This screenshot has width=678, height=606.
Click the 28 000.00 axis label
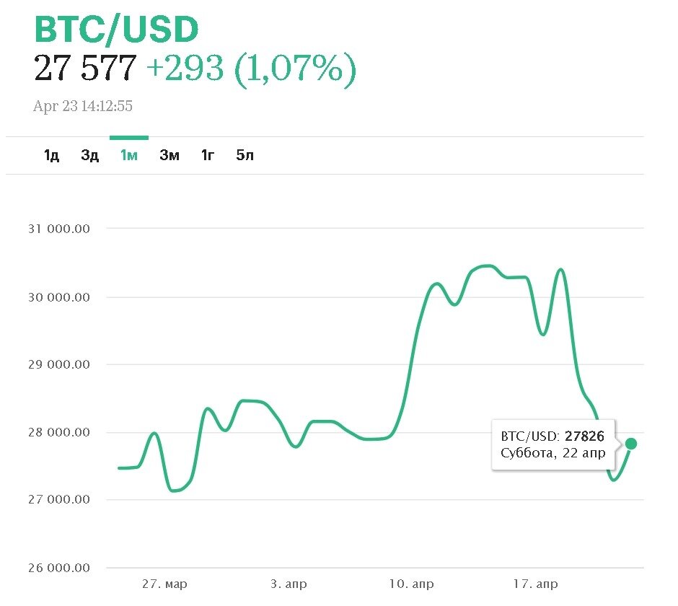pyautogui.click(x=59, y=433)
